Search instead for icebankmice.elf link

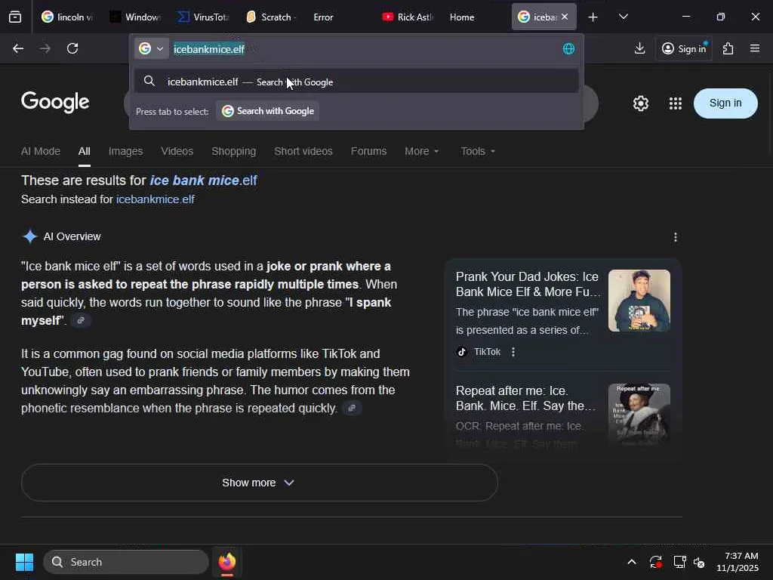(x=156, y=199)
